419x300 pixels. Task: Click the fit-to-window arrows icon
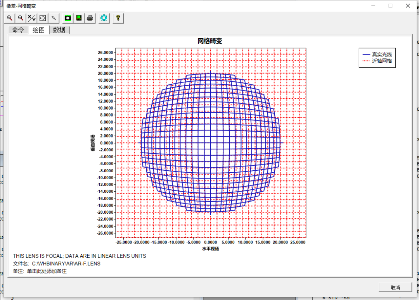(x=43, y=18)
